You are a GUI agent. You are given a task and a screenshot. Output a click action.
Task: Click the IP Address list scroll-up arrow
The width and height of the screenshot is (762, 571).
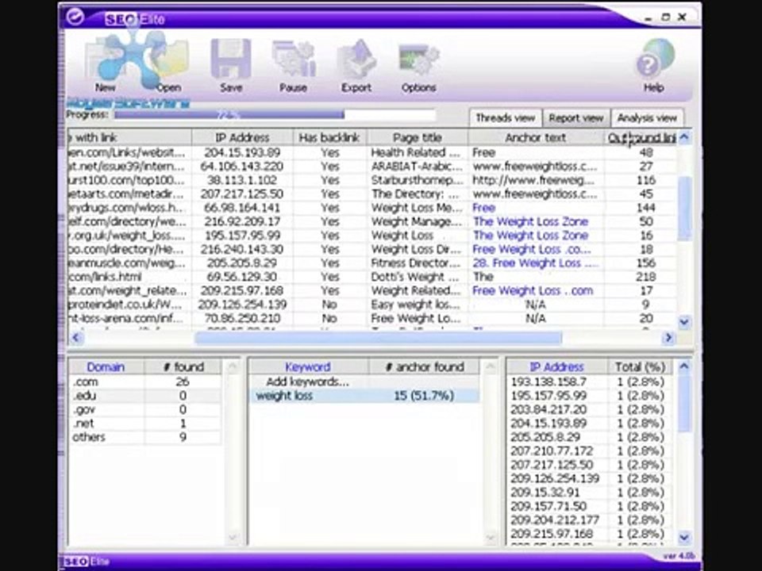[x=684, y=366]
